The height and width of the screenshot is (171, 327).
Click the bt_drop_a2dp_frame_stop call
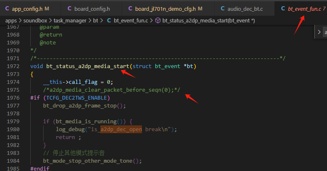84,106
